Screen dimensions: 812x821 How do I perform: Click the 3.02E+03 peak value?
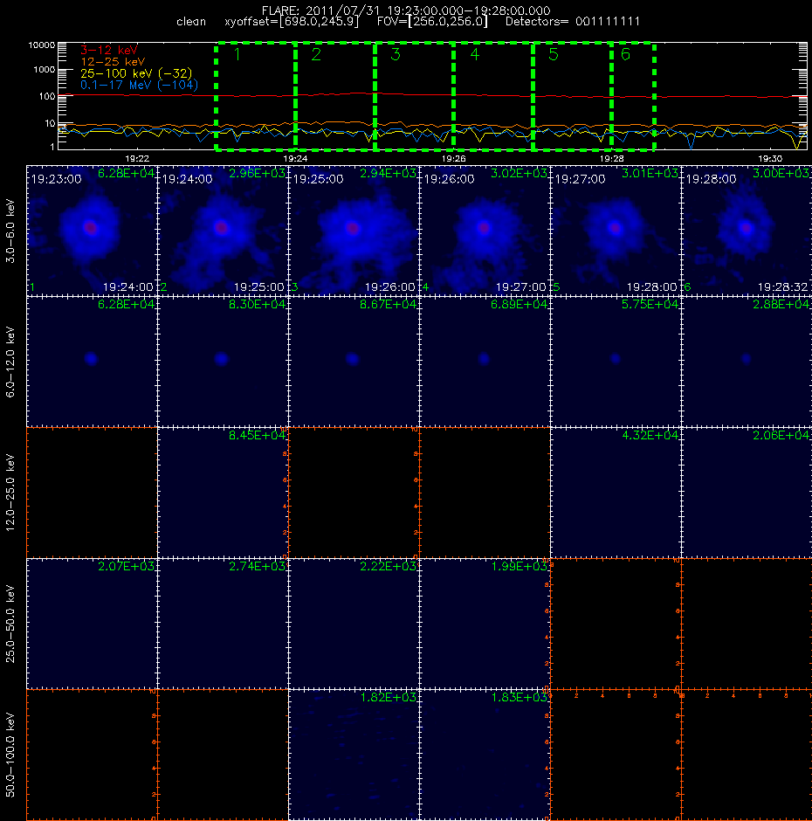[519, 173]
